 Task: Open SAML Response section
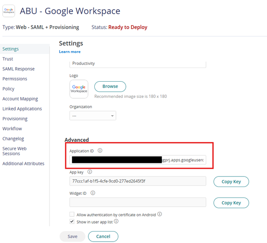click(18, 69)
